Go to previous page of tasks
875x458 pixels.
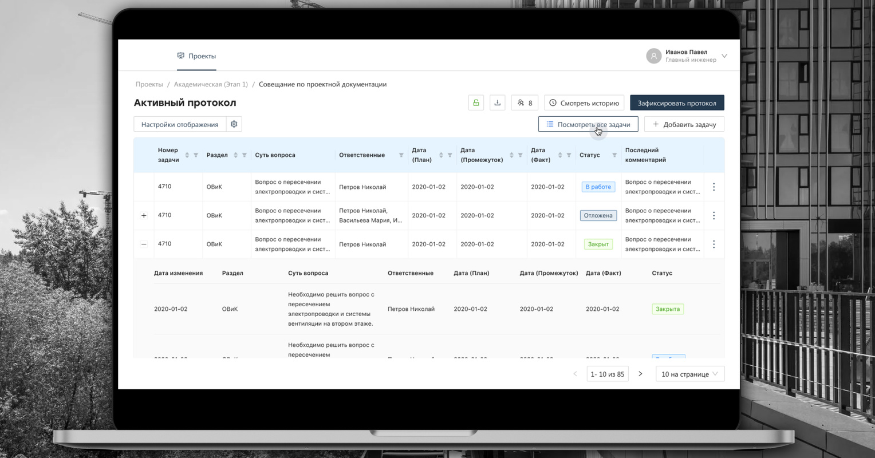point(575,374)
